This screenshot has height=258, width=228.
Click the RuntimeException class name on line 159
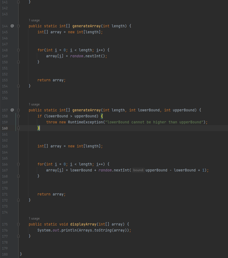pos(85,122)
